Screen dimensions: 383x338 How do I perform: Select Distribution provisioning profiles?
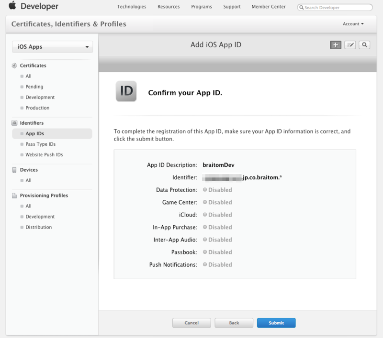(39, 227)
